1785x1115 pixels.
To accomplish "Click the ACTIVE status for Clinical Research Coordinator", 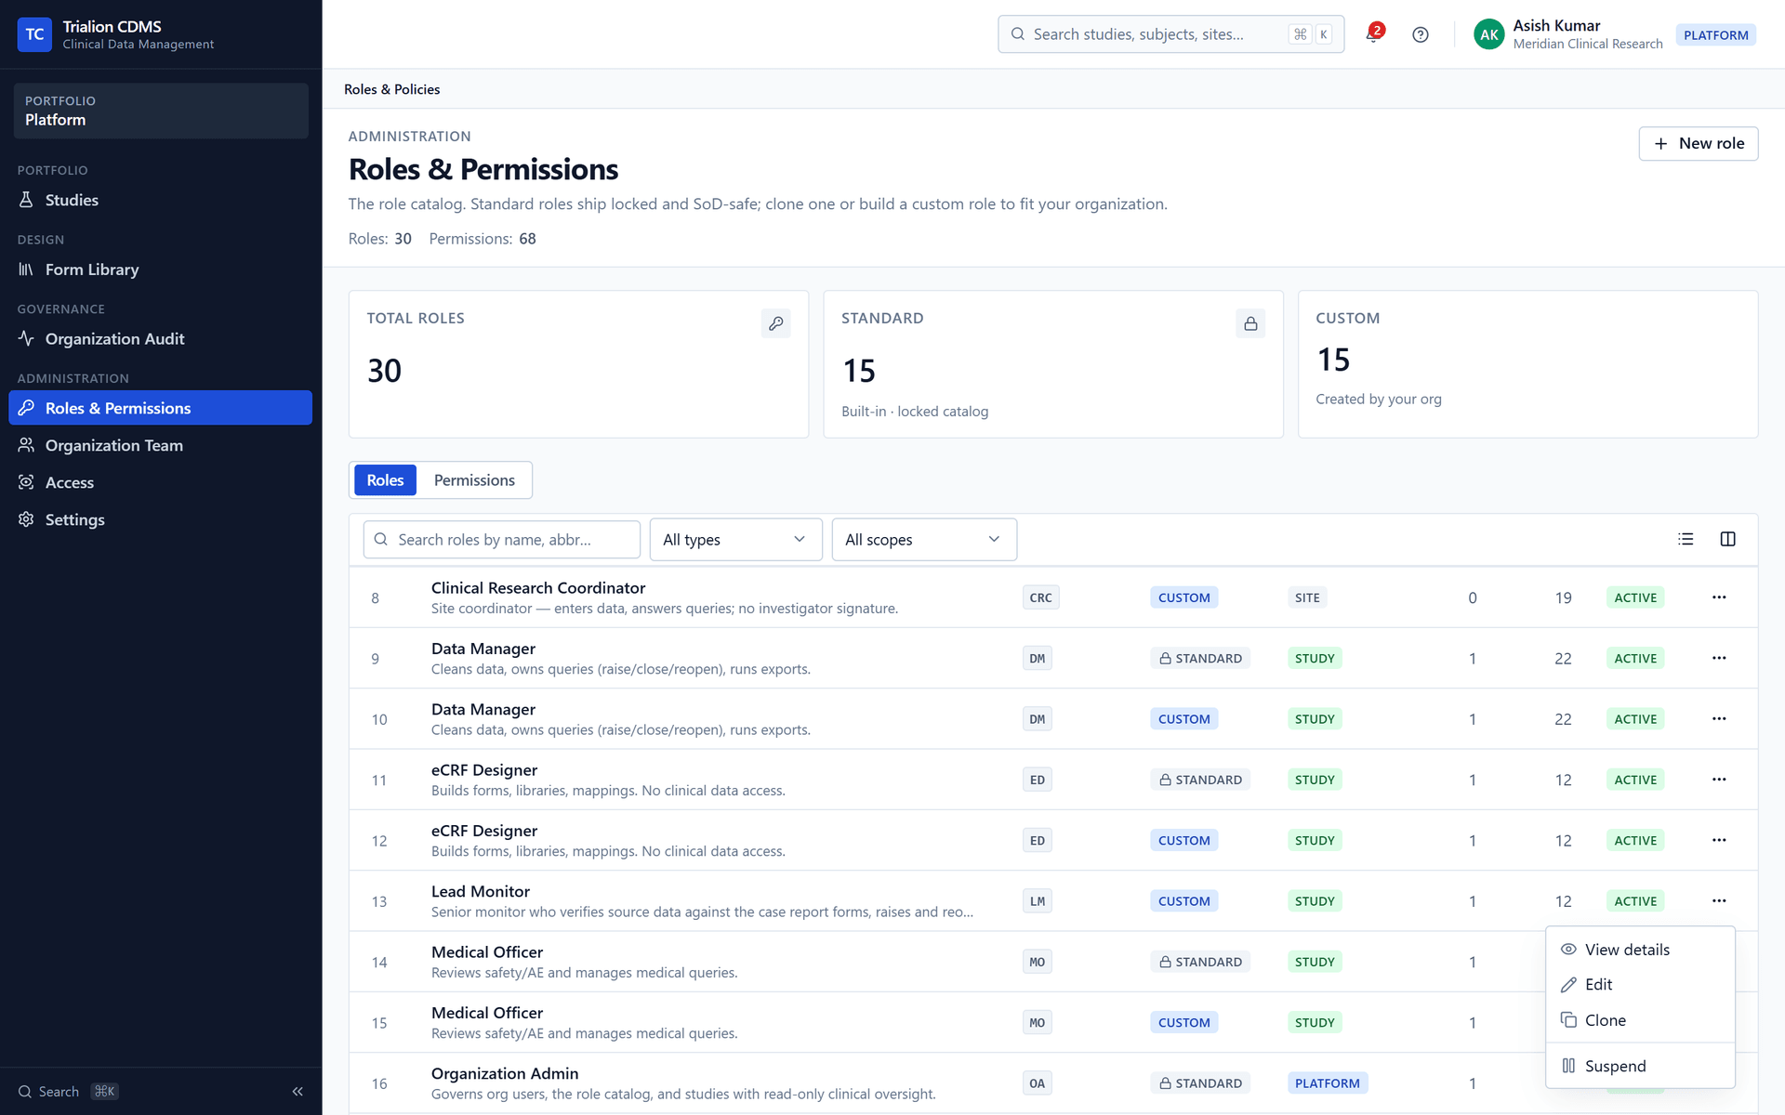I will pos(1635,597).
